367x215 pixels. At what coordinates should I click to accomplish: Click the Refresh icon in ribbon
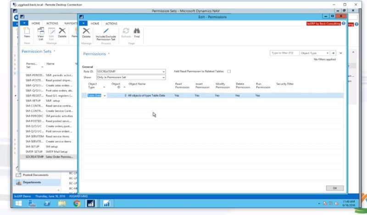125,32
